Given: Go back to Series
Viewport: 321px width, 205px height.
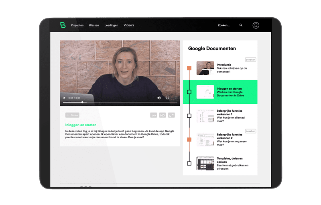Looking at the screenshot, I should pos(73,115).
